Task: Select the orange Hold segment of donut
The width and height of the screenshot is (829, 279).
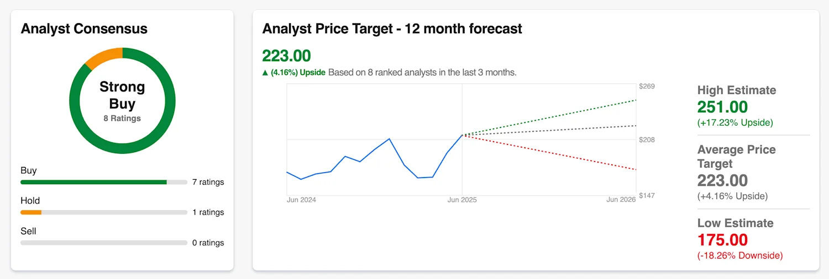Action: pos(104,57)
